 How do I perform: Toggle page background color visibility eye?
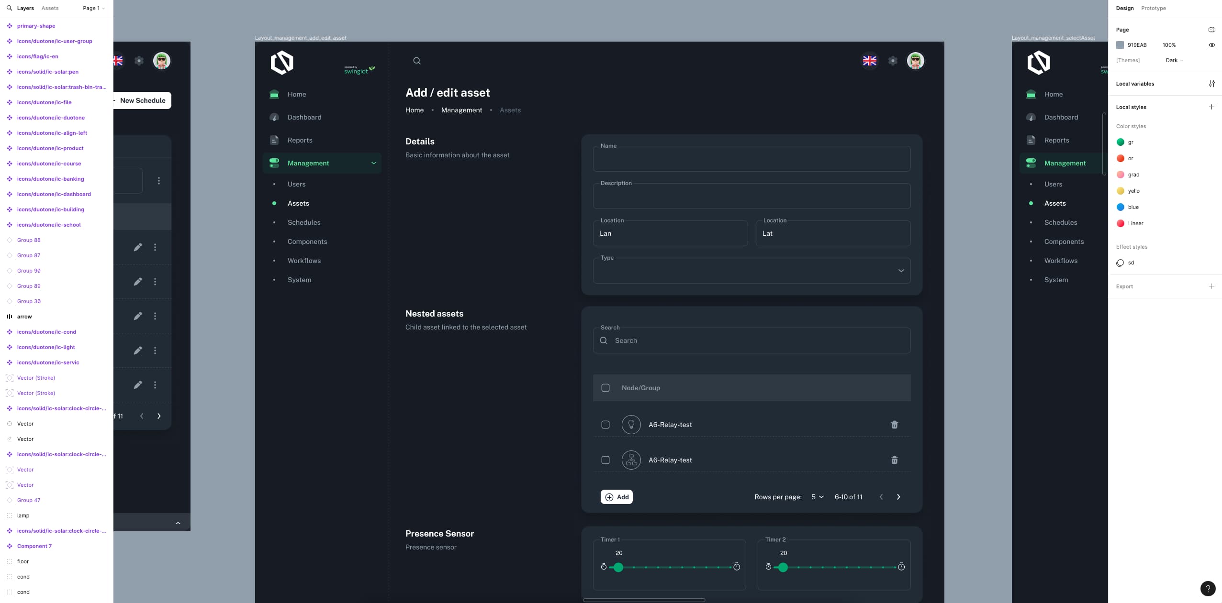click(1211, 45)
